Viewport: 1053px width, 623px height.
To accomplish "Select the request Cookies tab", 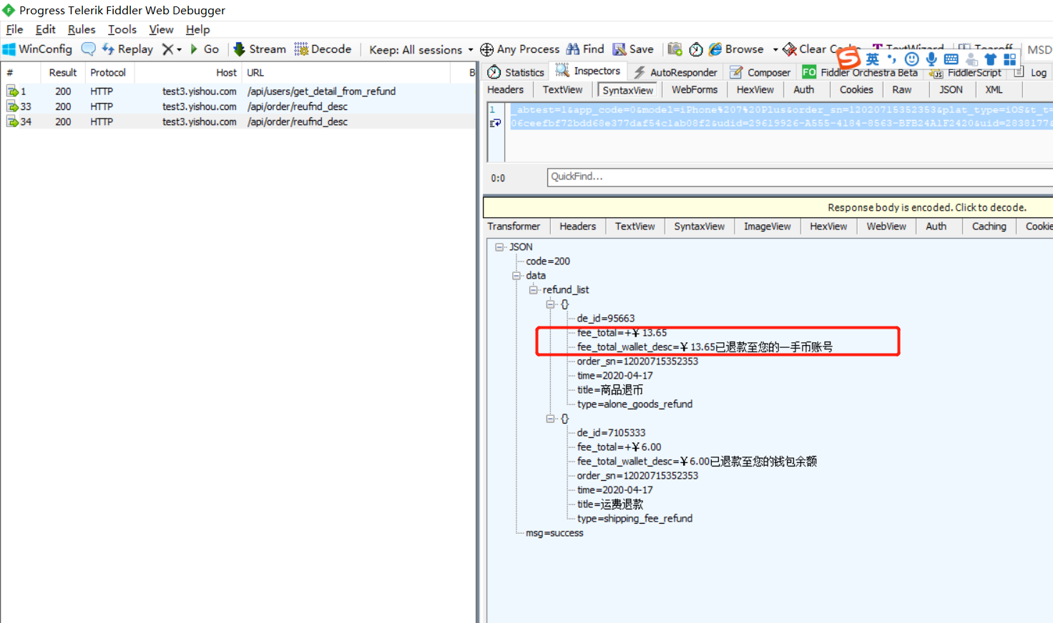I will coord(856,89).
